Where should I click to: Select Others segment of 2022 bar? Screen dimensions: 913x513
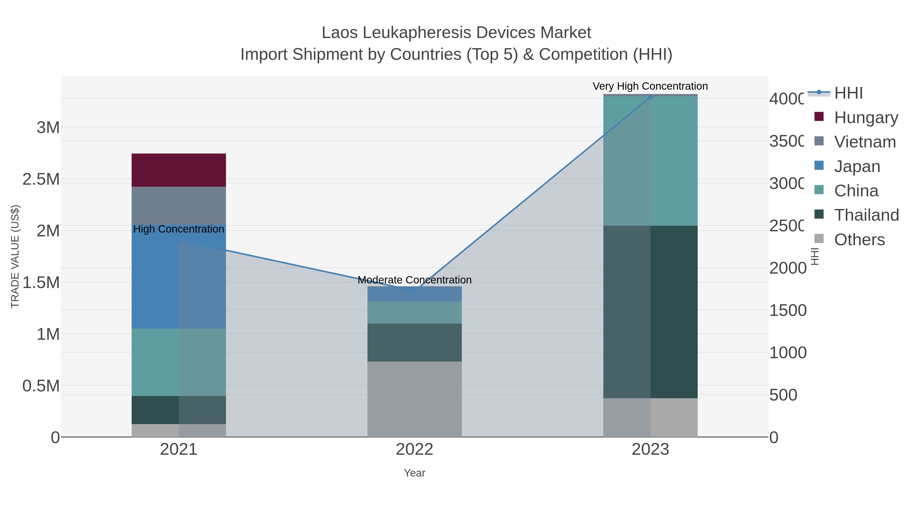[415, 399]
